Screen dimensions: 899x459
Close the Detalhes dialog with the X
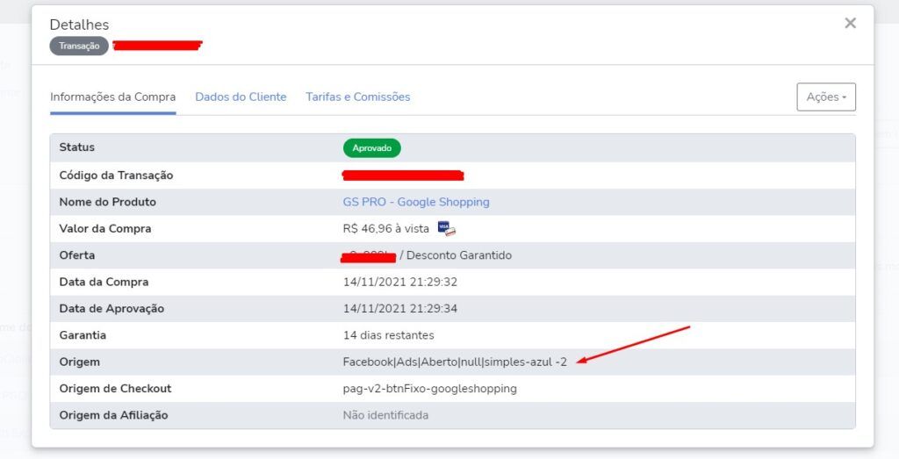point(850,23)
